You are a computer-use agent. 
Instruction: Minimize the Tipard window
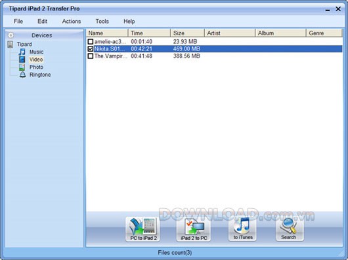click(x=328, y=10)
